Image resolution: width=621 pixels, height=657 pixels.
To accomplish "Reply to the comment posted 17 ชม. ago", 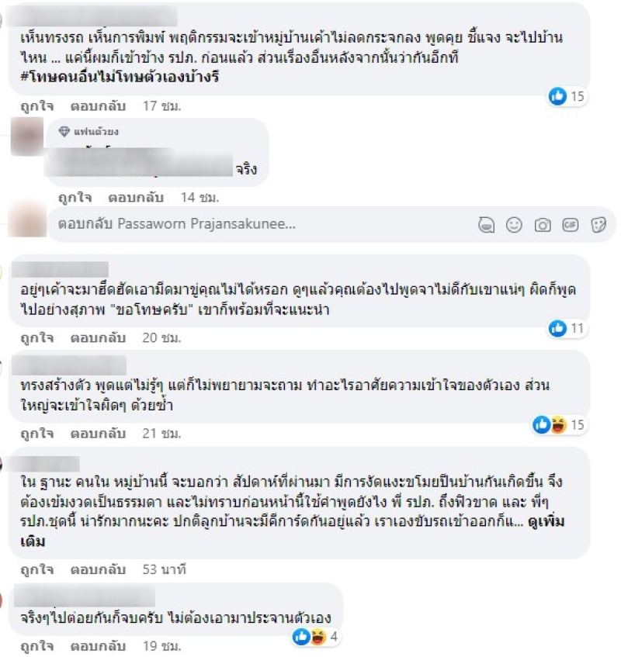I will pos(98,106).
